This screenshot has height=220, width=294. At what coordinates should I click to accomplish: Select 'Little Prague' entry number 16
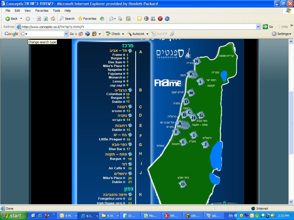pos(114,140)
